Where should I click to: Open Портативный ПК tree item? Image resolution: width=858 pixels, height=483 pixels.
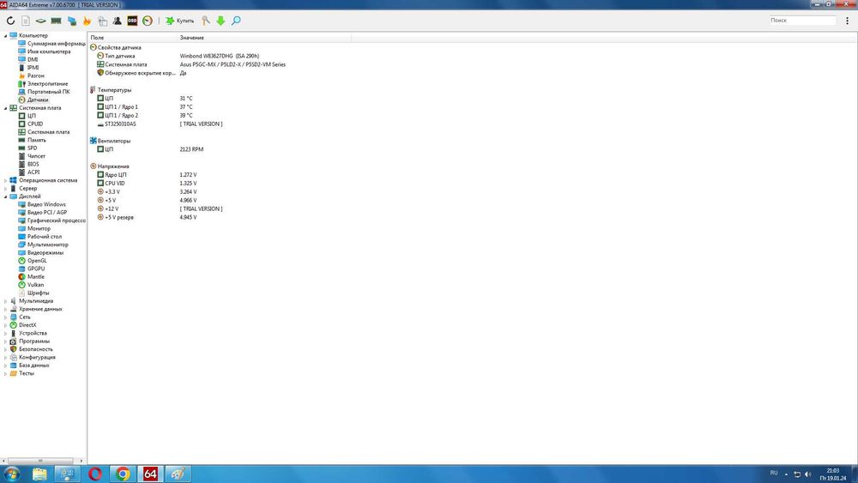point(49,92)
